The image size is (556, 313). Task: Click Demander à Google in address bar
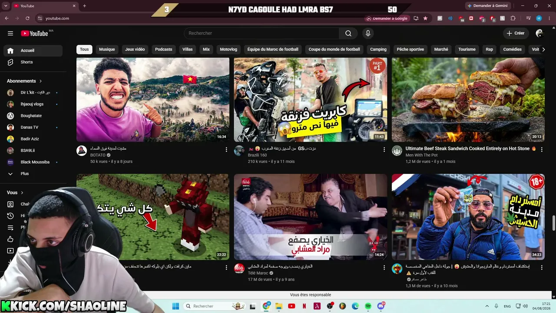coord(387,18)
